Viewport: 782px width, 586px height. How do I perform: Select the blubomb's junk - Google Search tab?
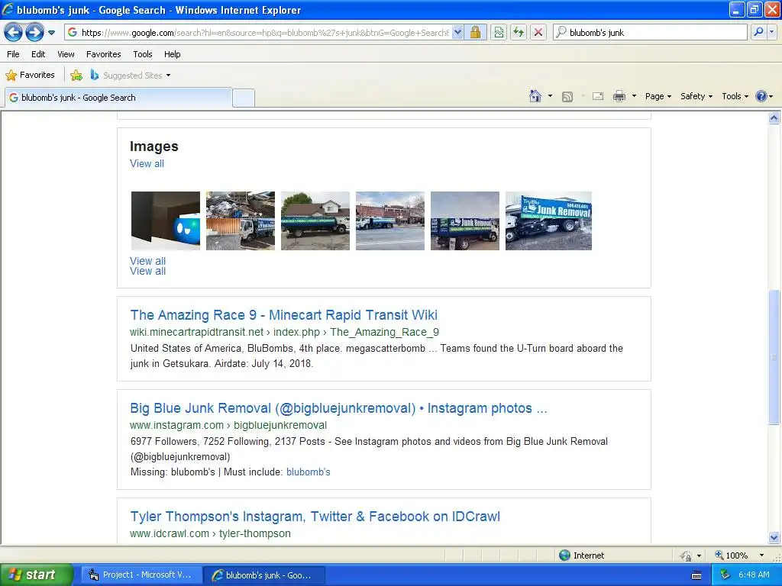(x=118, y=98)
